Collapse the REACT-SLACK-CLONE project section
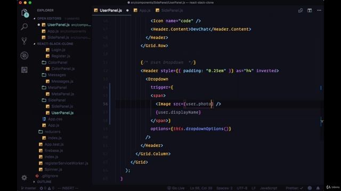 [x=55, y=44]
